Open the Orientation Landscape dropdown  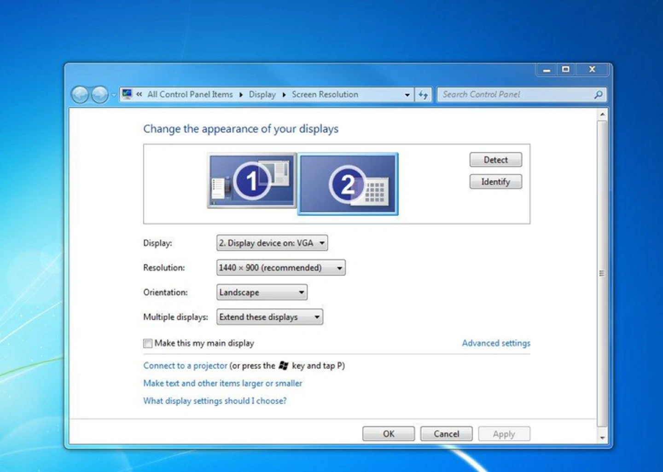(262, 292)
